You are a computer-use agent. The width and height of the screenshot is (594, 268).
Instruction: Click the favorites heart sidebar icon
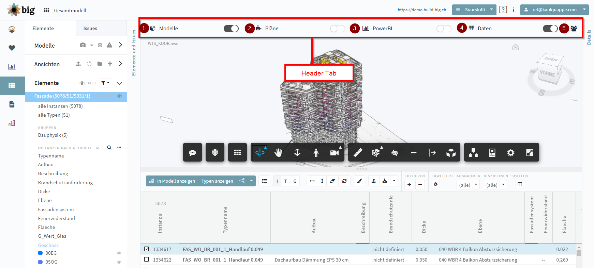(12, 48)
